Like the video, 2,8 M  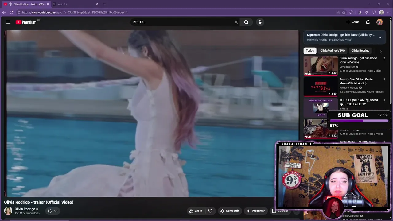click(x=196, y=211)
